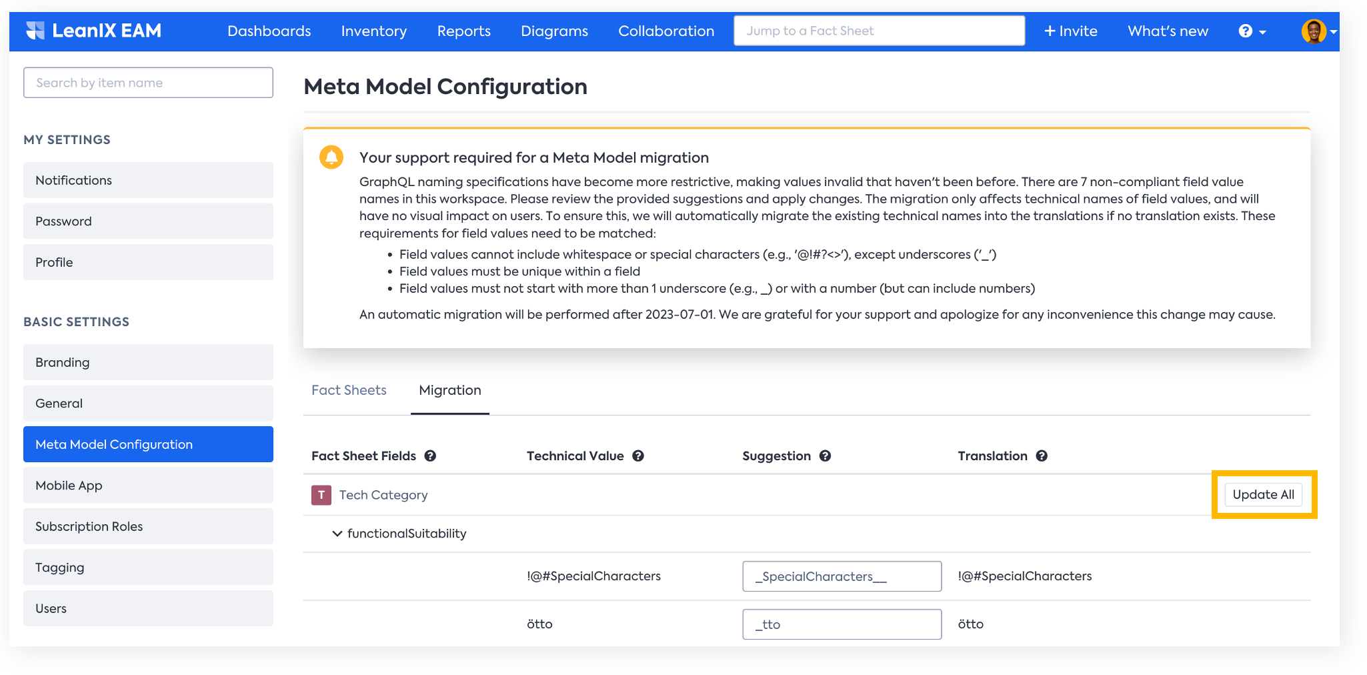
Task: Click the Tech Category T badge icon
Action: 321,495
